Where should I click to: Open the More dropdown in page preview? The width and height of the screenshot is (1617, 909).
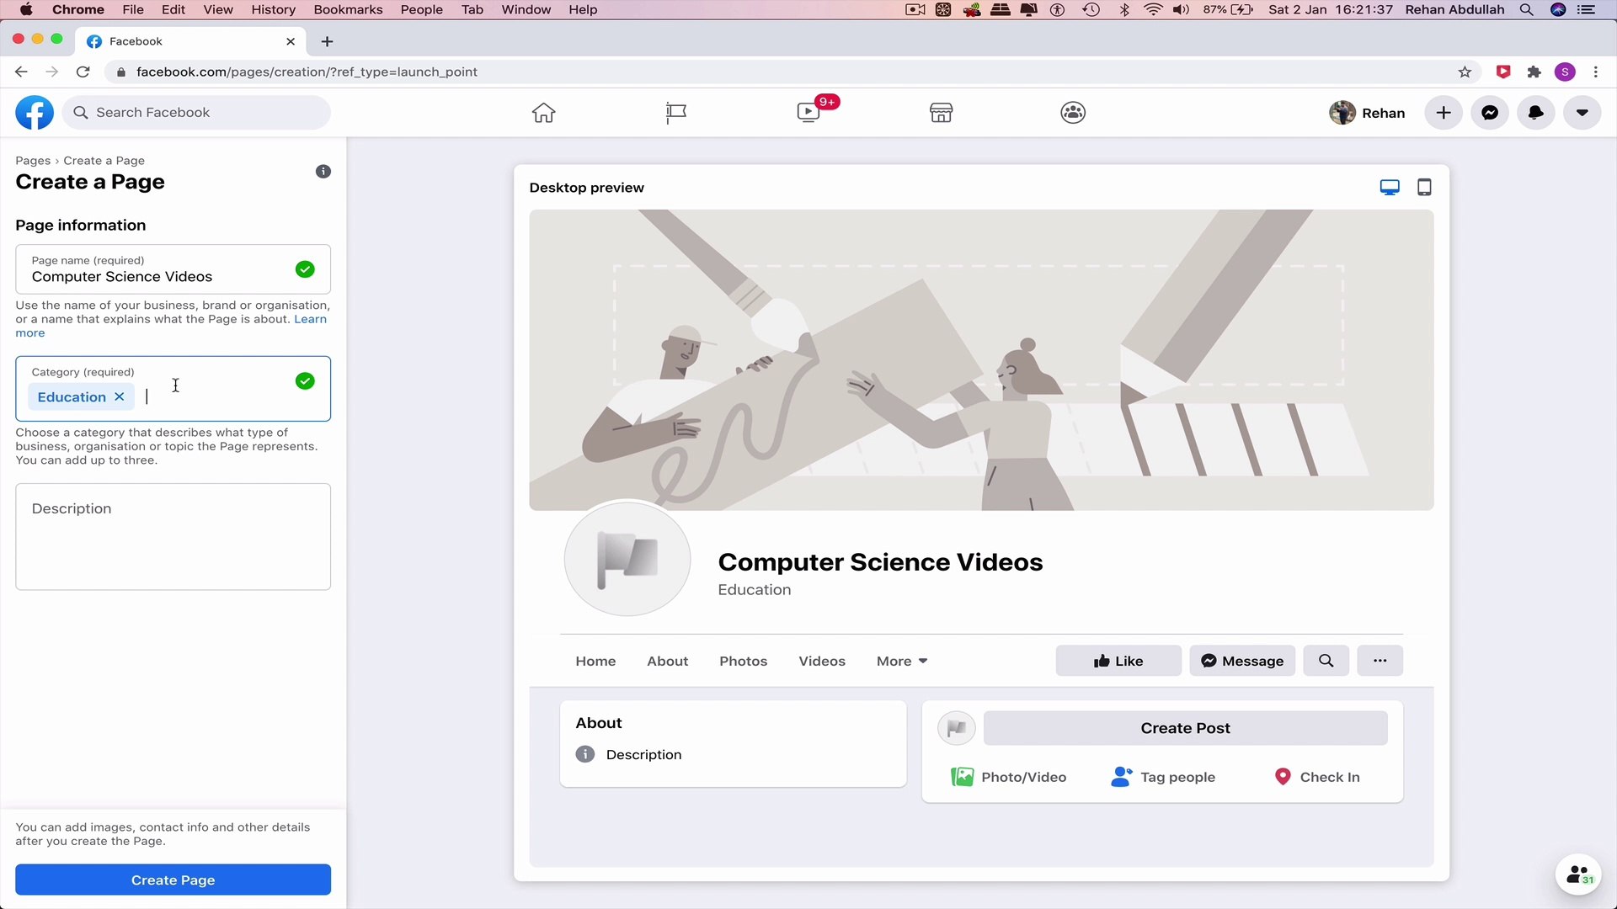(x=900, y=661)
